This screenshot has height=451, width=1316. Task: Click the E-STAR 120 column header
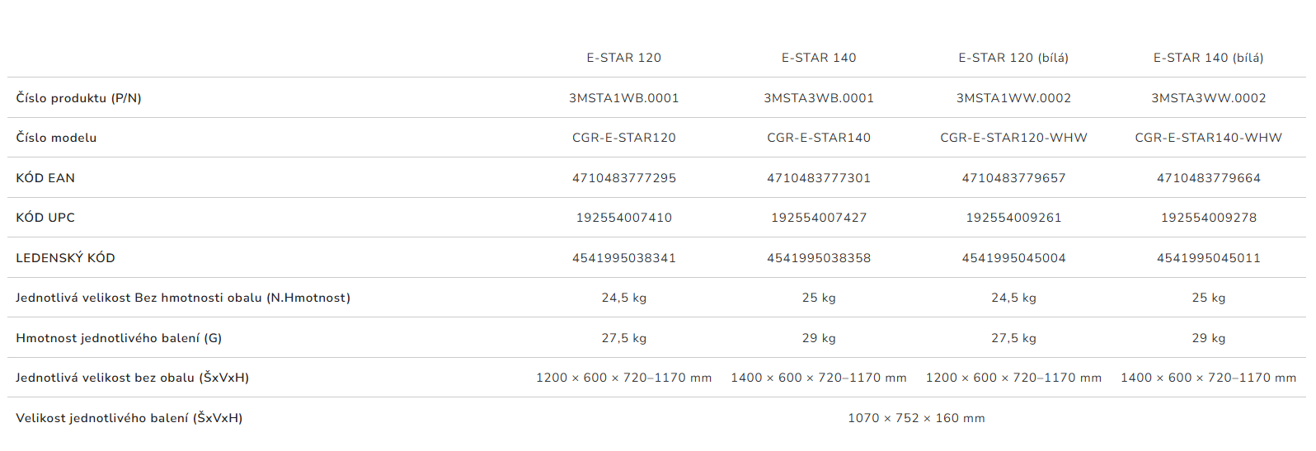coord(623,58)
